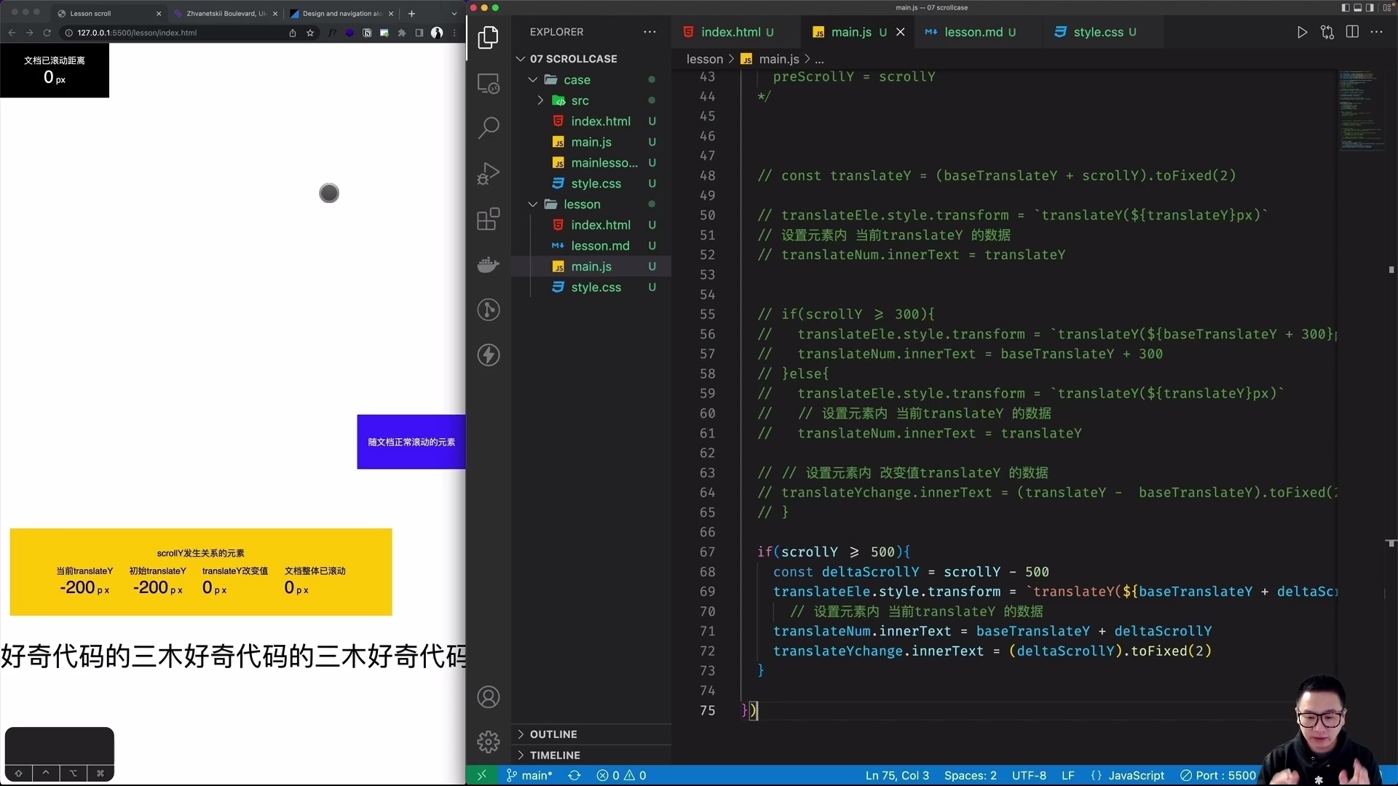Screen dimensions: 1398x786
Task: Open the Search view in the activity bar
Action: 489,127
